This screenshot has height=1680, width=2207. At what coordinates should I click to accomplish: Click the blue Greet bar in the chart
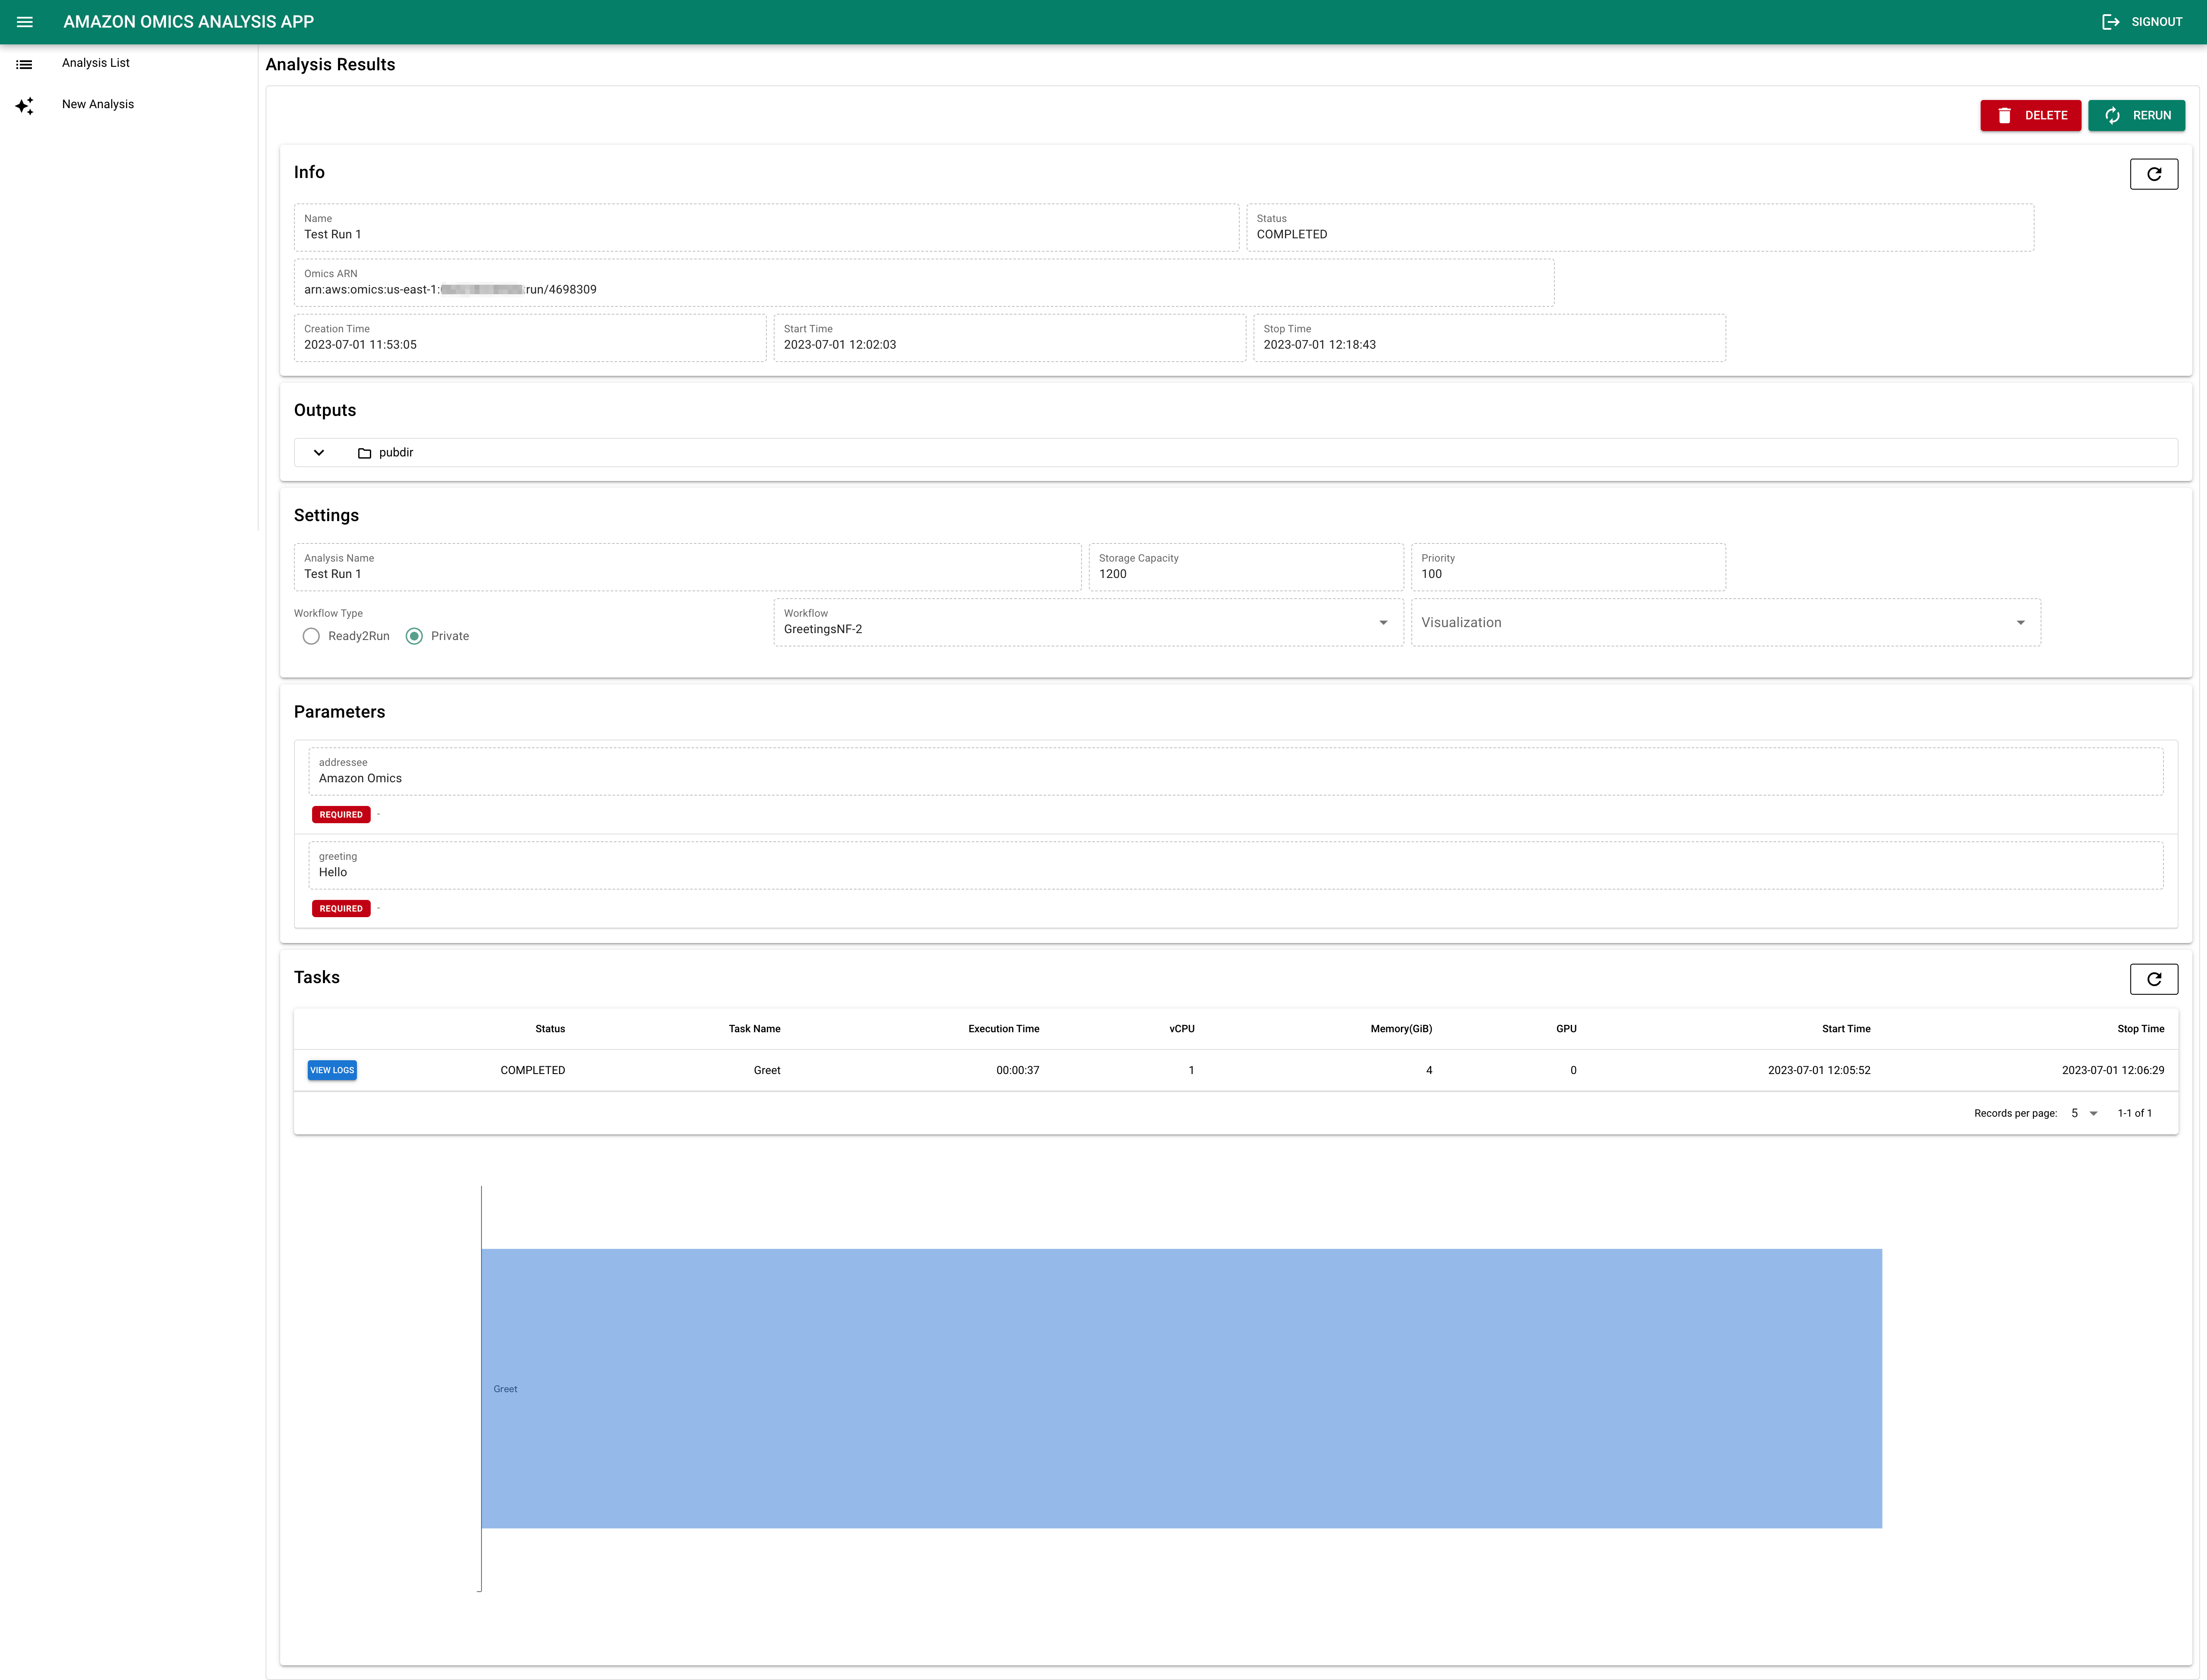1180,1388
